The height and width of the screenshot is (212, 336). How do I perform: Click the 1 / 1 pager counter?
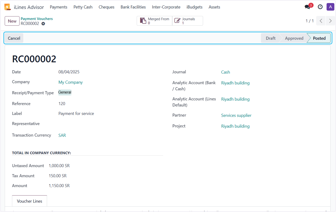[310, 21]
